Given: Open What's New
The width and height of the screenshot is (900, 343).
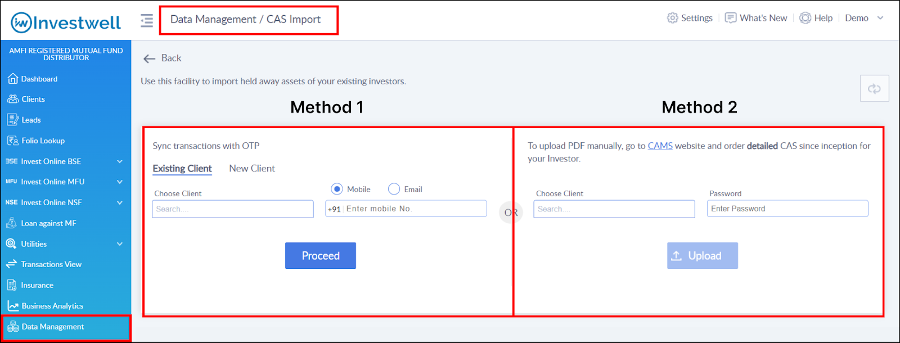Looking at the screenshot, I should tap(756, 18).
